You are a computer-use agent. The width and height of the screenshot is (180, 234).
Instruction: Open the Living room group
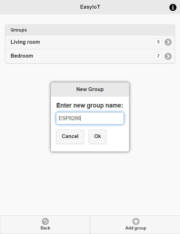90,42
